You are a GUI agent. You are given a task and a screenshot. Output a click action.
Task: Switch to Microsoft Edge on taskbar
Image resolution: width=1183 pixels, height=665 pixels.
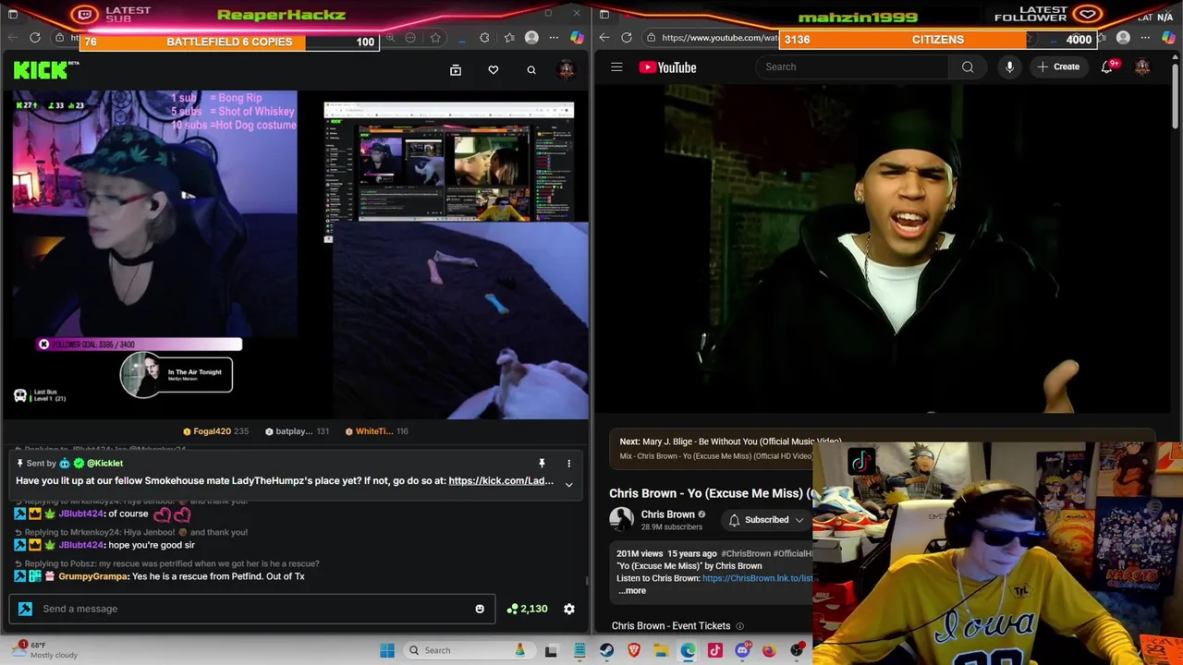688,650
